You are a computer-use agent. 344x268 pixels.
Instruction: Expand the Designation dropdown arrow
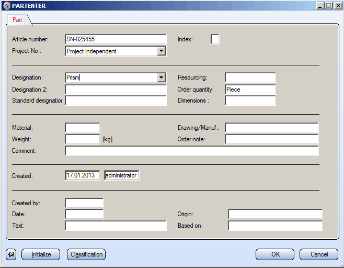tap(161, 77)
